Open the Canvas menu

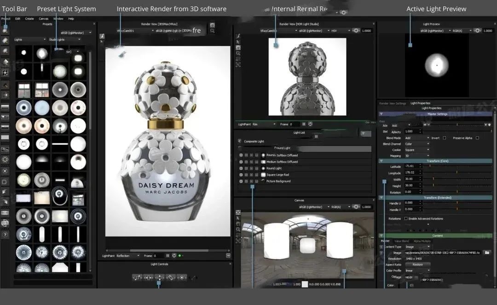(x=43, y=19)
